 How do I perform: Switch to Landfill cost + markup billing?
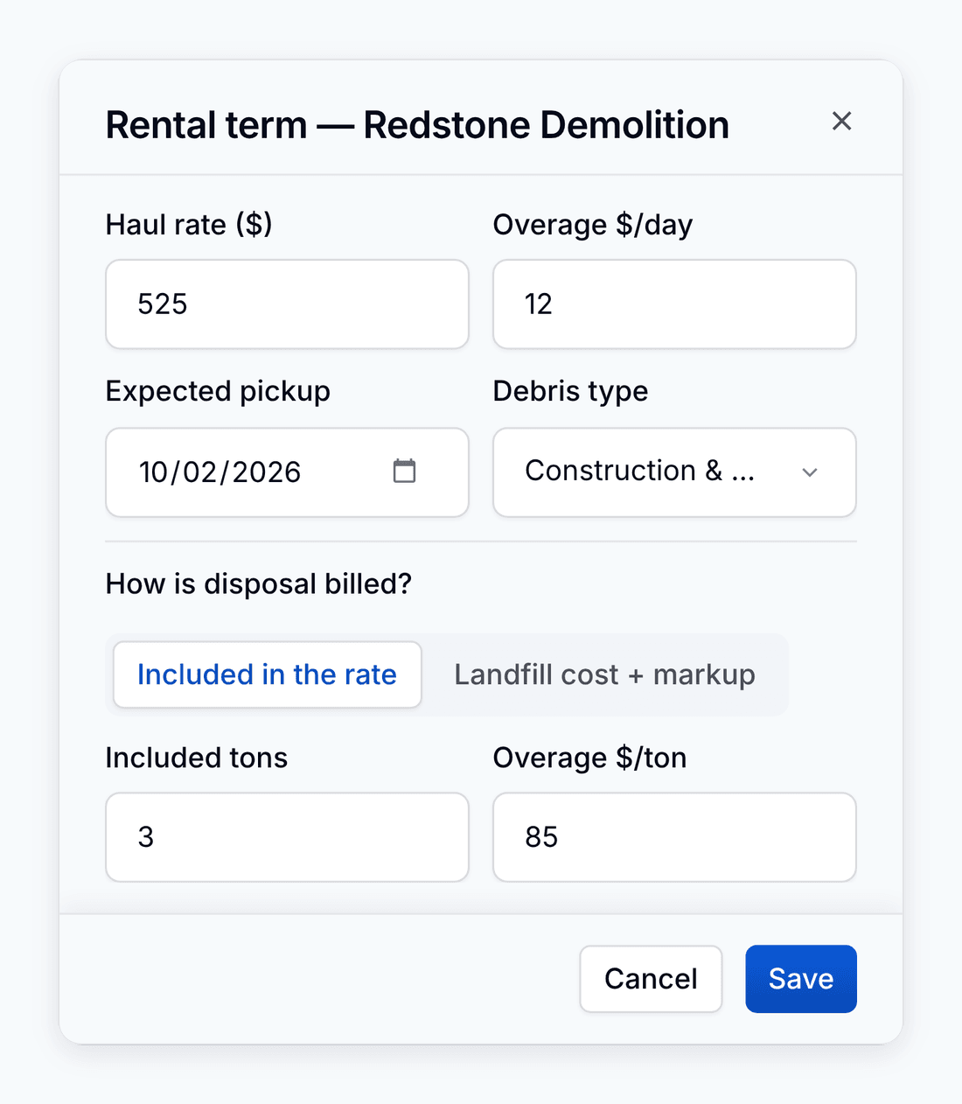604,674
